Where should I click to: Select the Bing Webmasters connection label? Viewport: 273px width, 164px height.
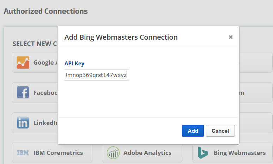point(239,153)
